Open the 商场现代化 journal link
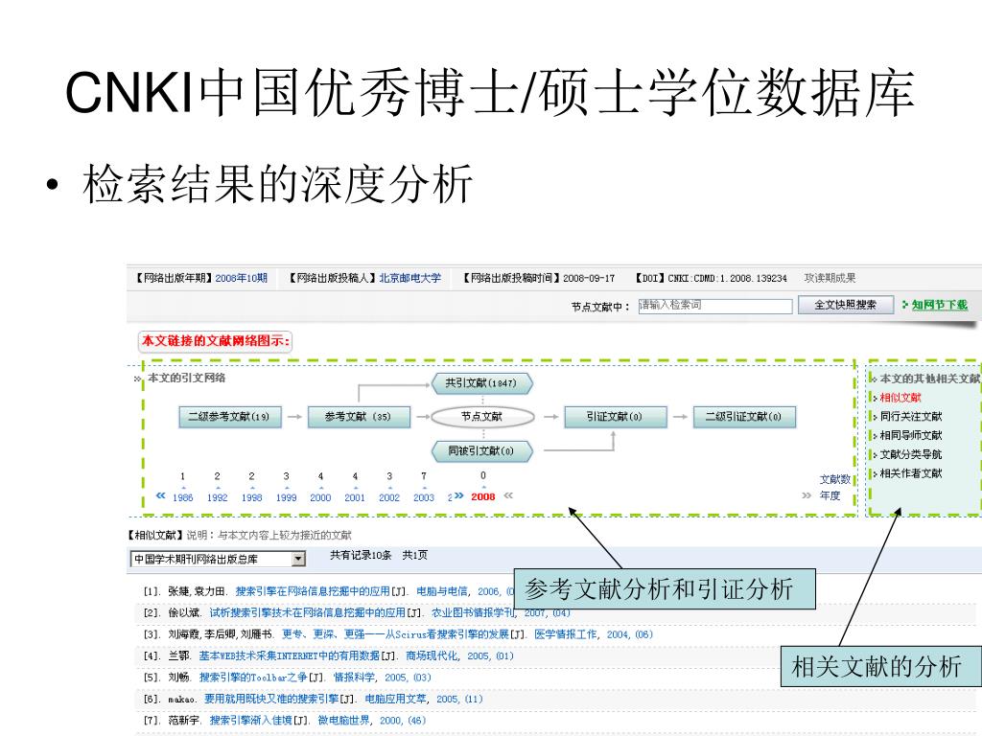 433,655
